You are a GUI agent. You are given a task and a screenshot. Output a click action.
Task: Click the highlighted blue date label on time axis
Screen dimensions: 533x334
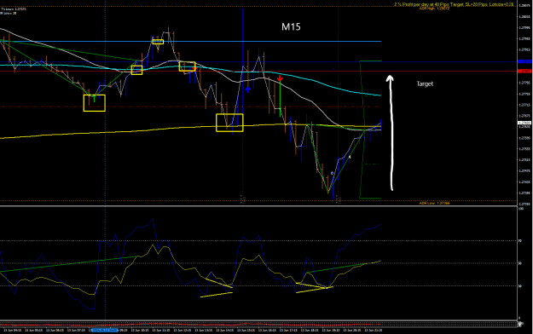click(104, 330)
